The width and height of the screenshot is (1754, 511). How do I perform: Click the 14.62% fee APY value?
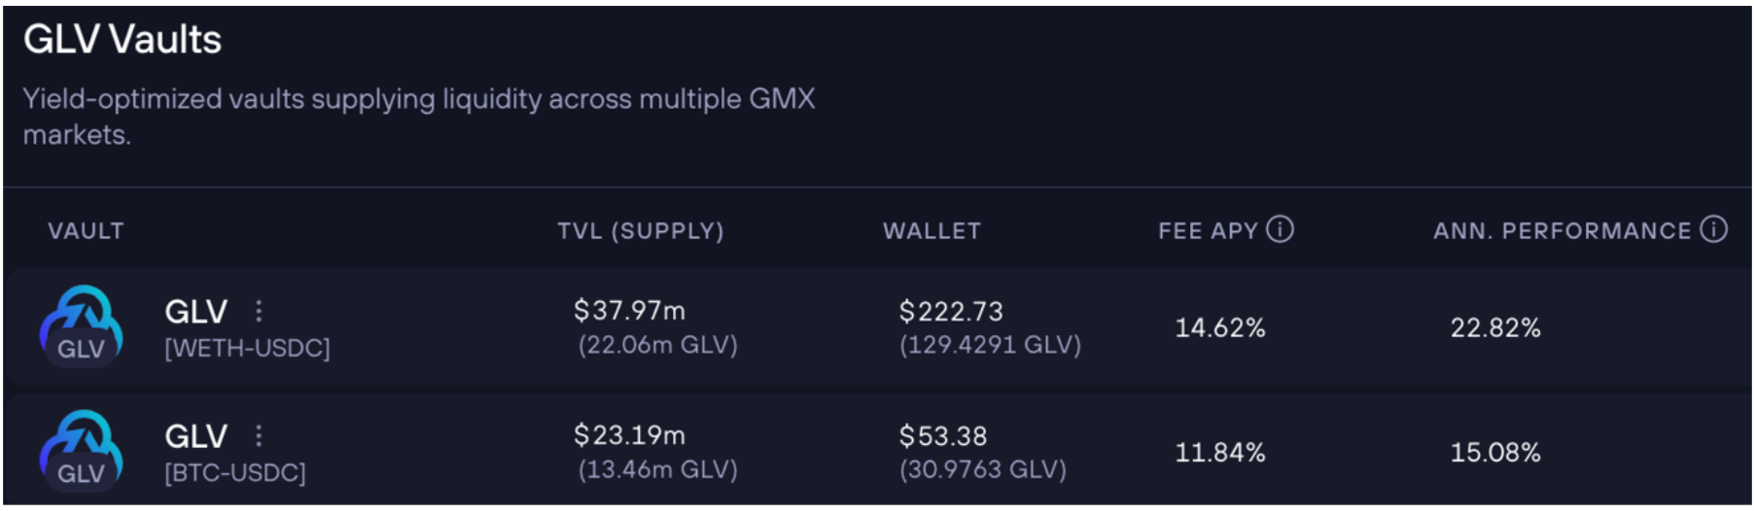1219,328
